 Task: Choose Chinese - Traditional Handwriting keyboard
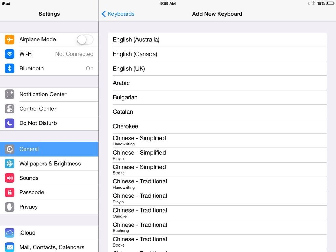coord(217,184)
